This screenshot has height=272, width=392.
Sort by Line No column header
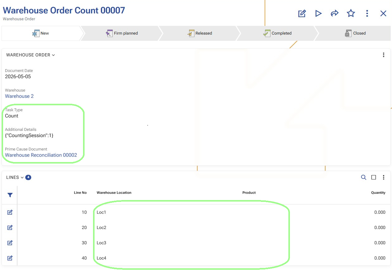tap(80, 193)
